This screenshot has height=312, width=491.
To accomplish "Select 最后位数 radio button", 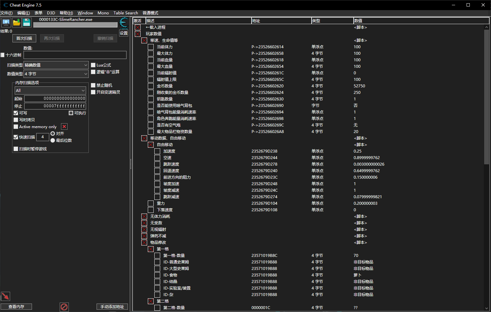I will tap(53, 141).
